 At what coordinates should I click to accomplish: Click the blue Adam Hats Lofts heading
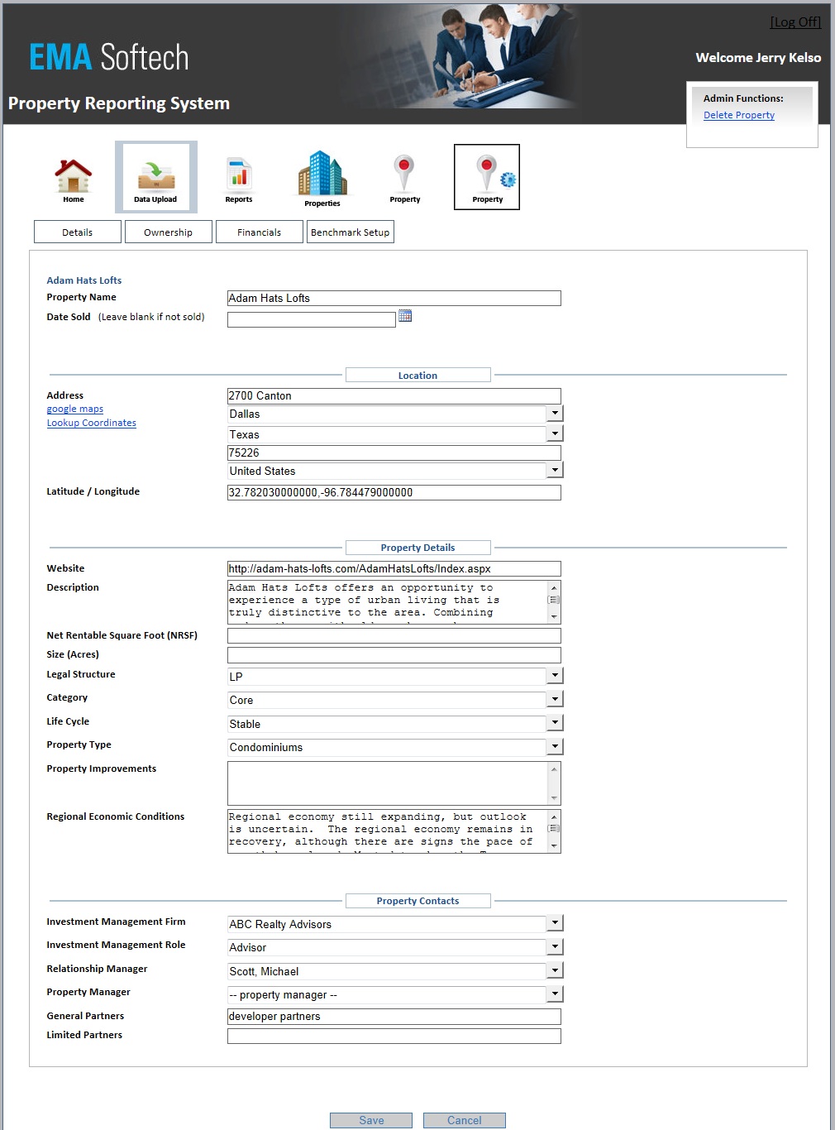click(84, 280)
